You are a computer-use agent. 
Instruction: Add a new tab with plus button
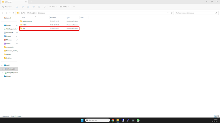31,2
